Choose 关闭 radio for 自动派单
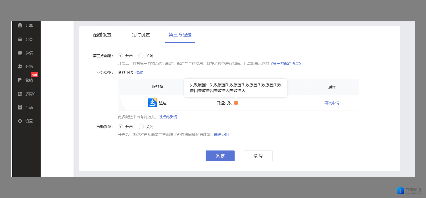The height and width of the screenshot is (198, 426). pos(141,127)
